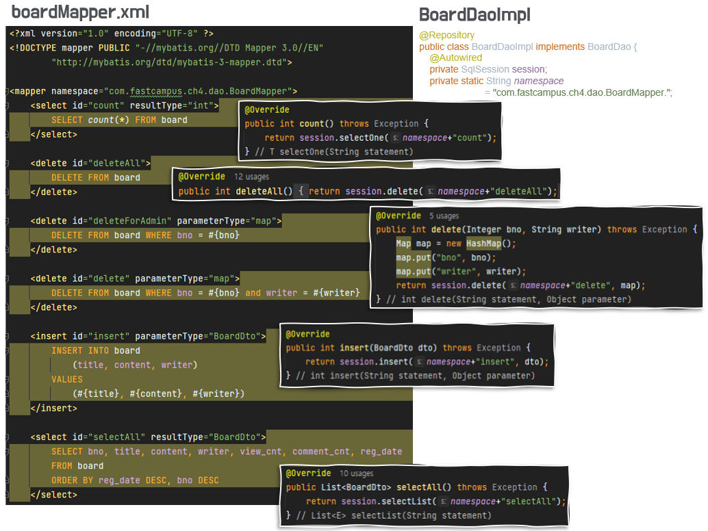Screen dimensions: 708x531
Task: Click the '@Autowired' annotation
Action: pos(455,57)
